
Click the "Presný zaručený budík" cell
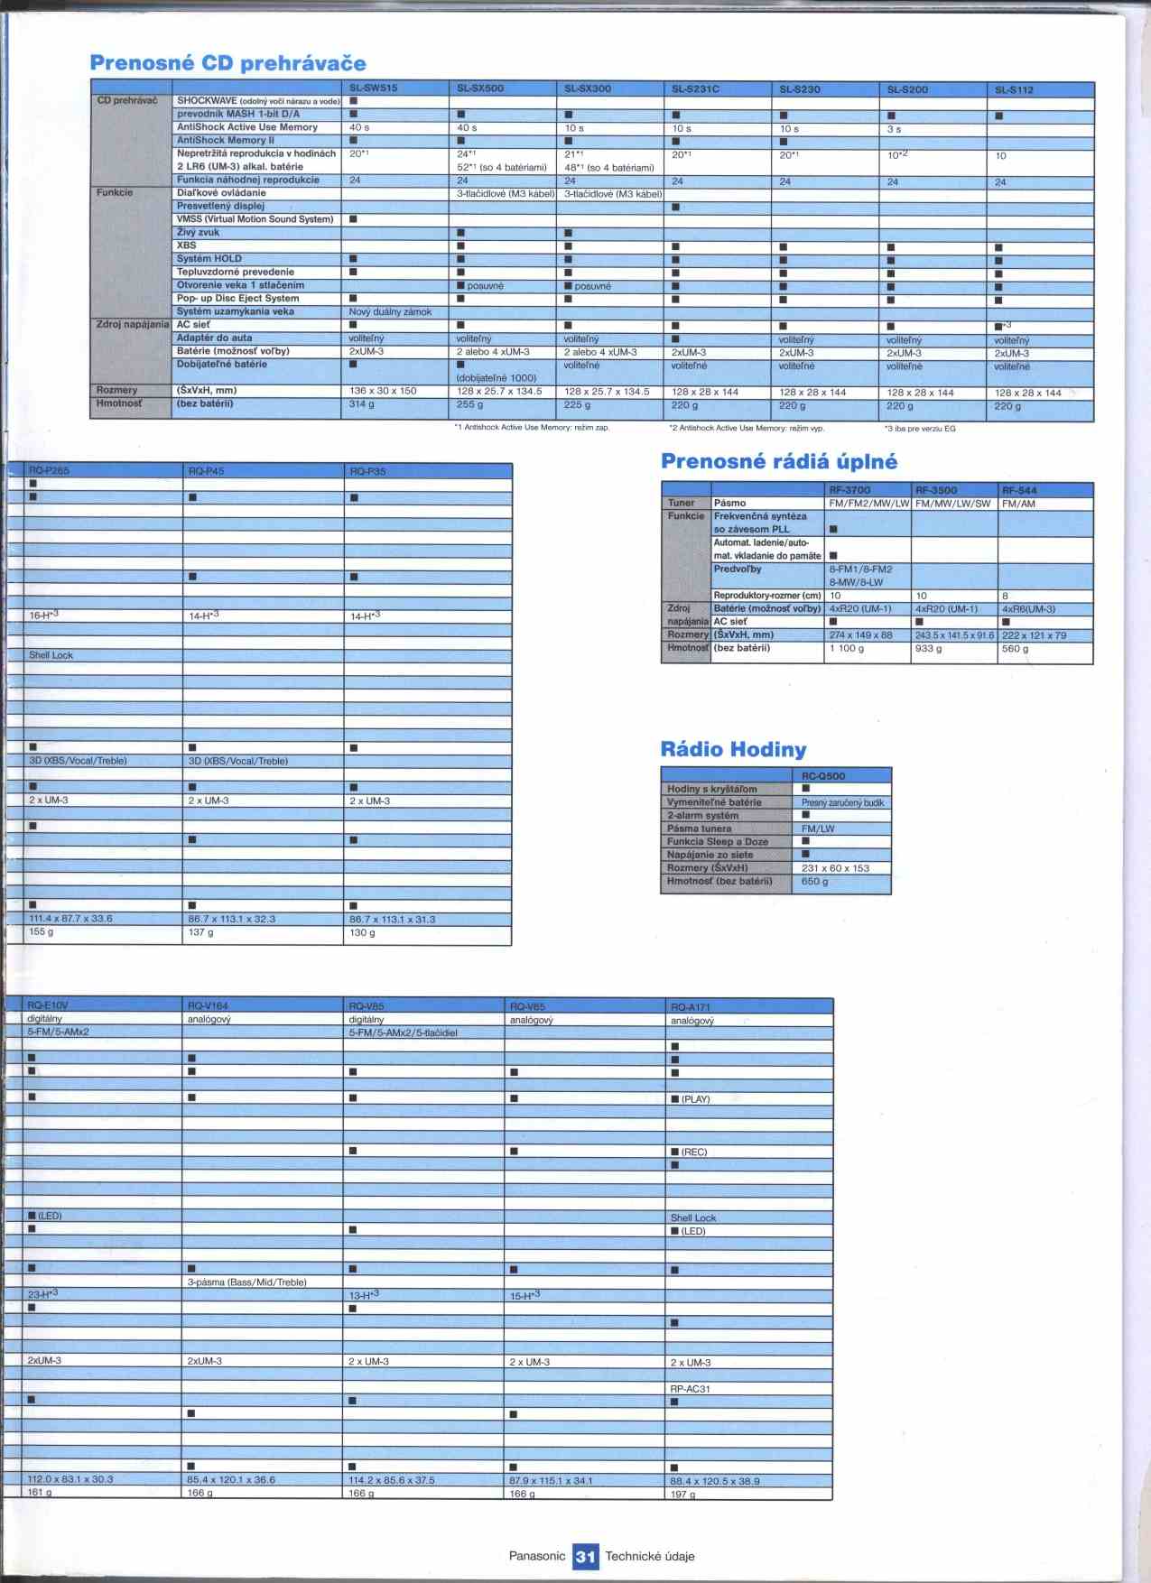point(843,802)
